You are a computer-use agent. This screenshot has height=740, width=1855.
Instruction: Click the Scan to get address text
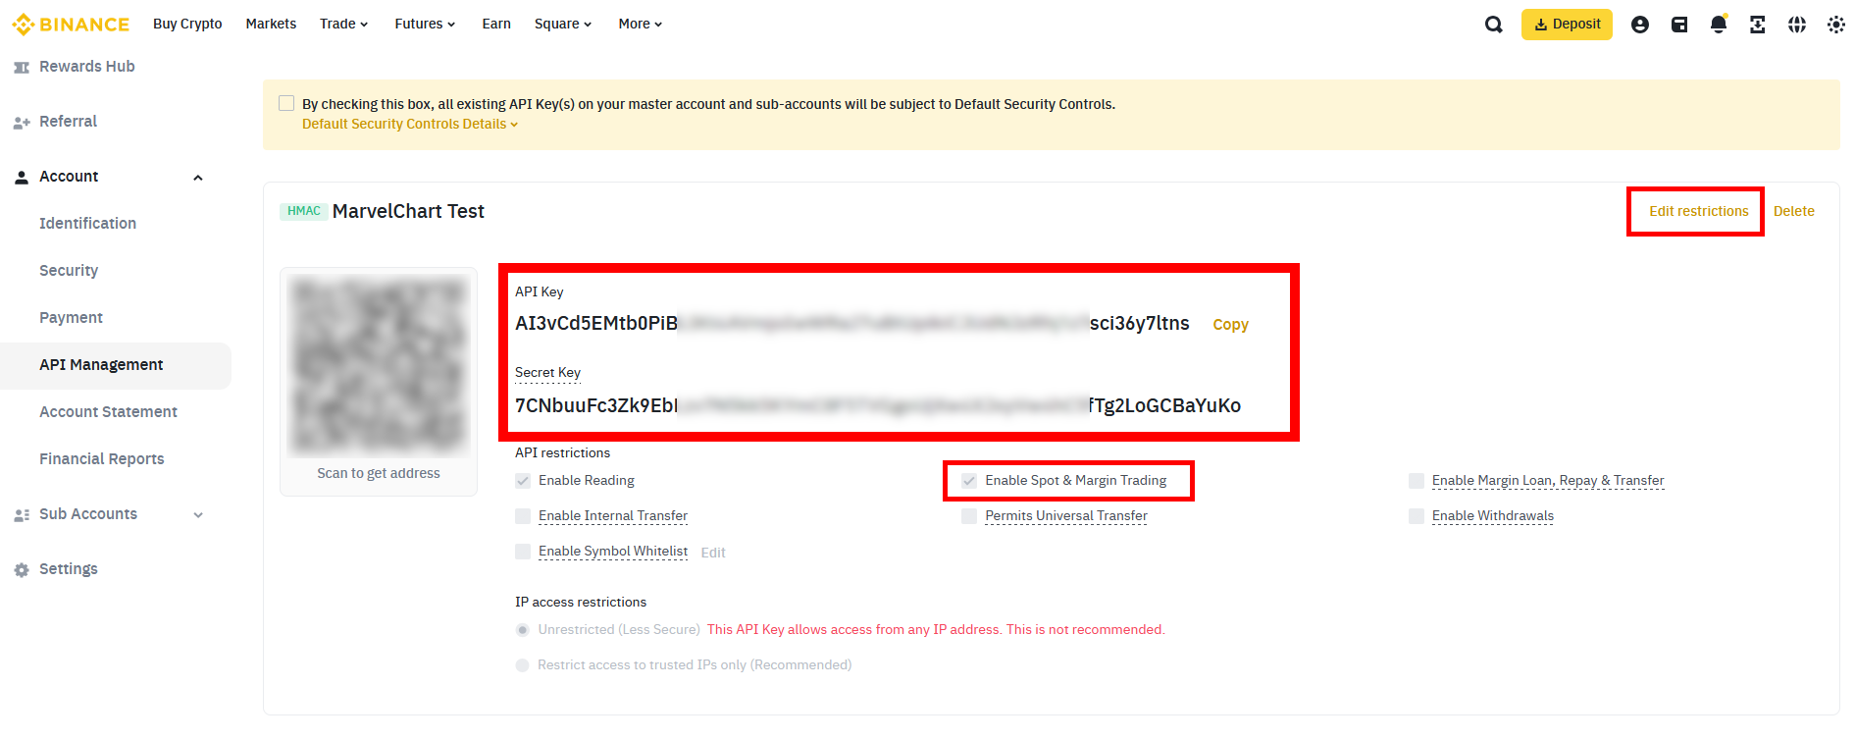coord(379,474)
